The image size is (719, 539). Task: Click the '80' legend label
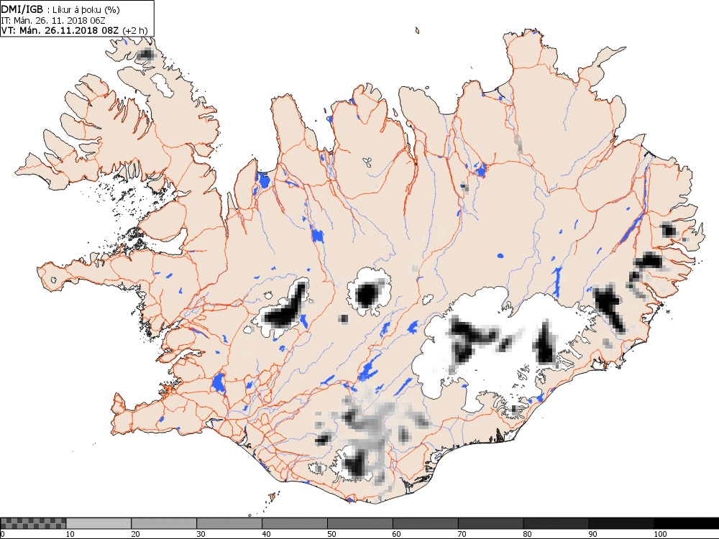coord(527,534)
